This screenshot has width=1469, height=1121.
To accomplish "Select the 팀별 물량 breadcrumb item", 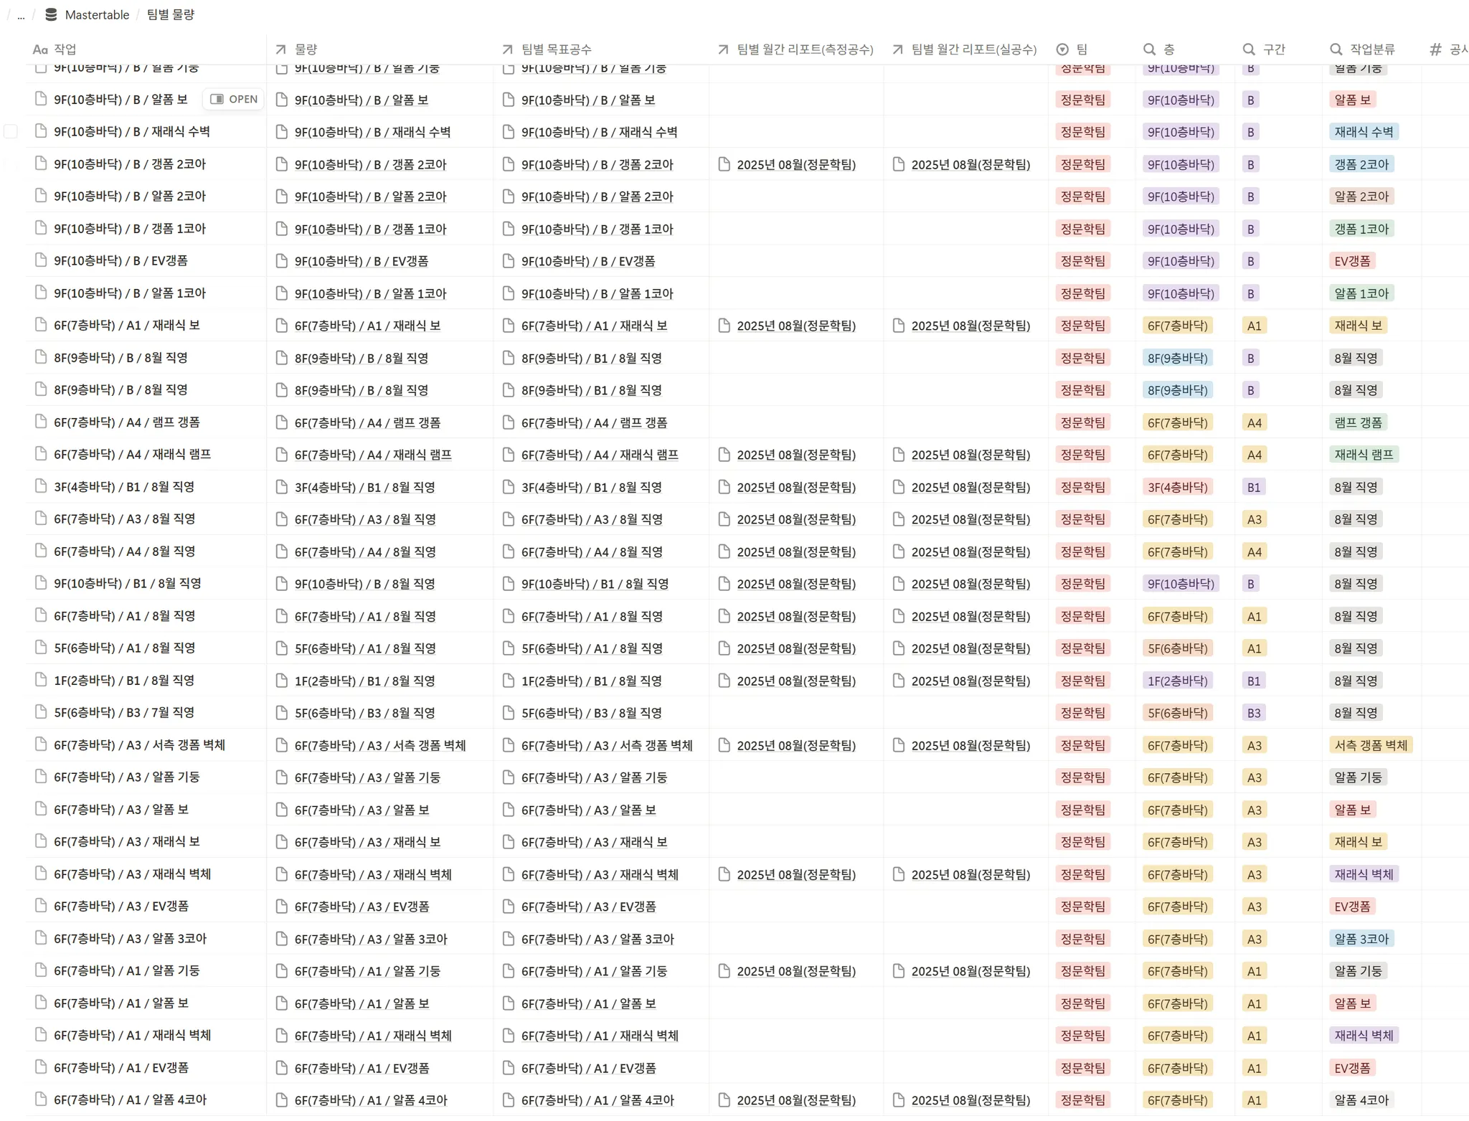I will coord(171,15).
